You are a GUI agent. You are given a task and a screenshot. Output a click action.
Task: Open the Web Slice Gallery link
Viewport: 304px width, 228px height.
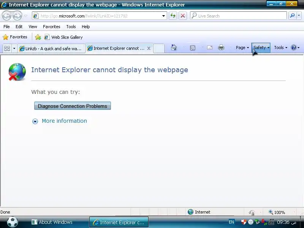click(63, 37)
